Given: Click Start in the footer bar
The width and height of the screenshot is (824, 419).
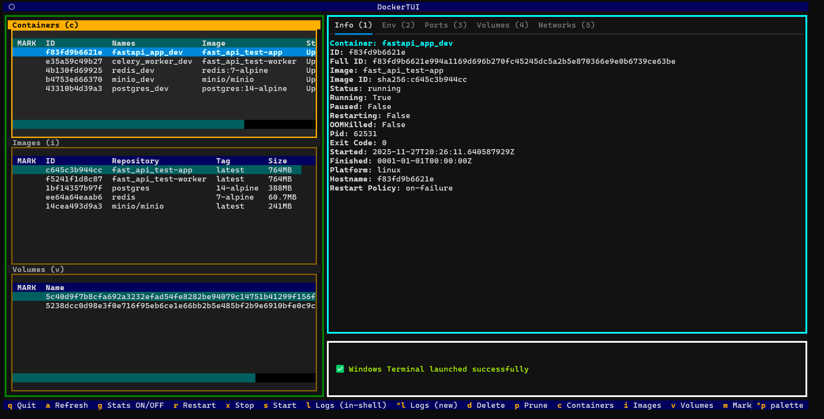Looking at the screenshot, I should [x=280, y=405].
